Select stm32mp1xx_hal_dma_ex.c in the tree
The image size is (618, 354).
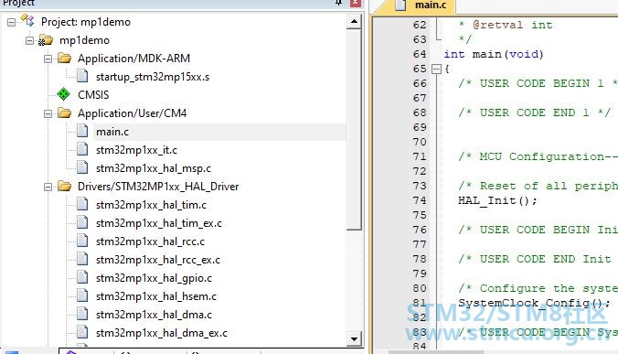click(162, 333)
